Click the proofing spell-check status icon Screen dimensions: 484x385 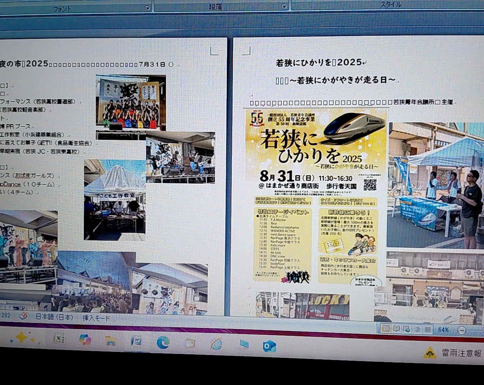coord(24,316)
